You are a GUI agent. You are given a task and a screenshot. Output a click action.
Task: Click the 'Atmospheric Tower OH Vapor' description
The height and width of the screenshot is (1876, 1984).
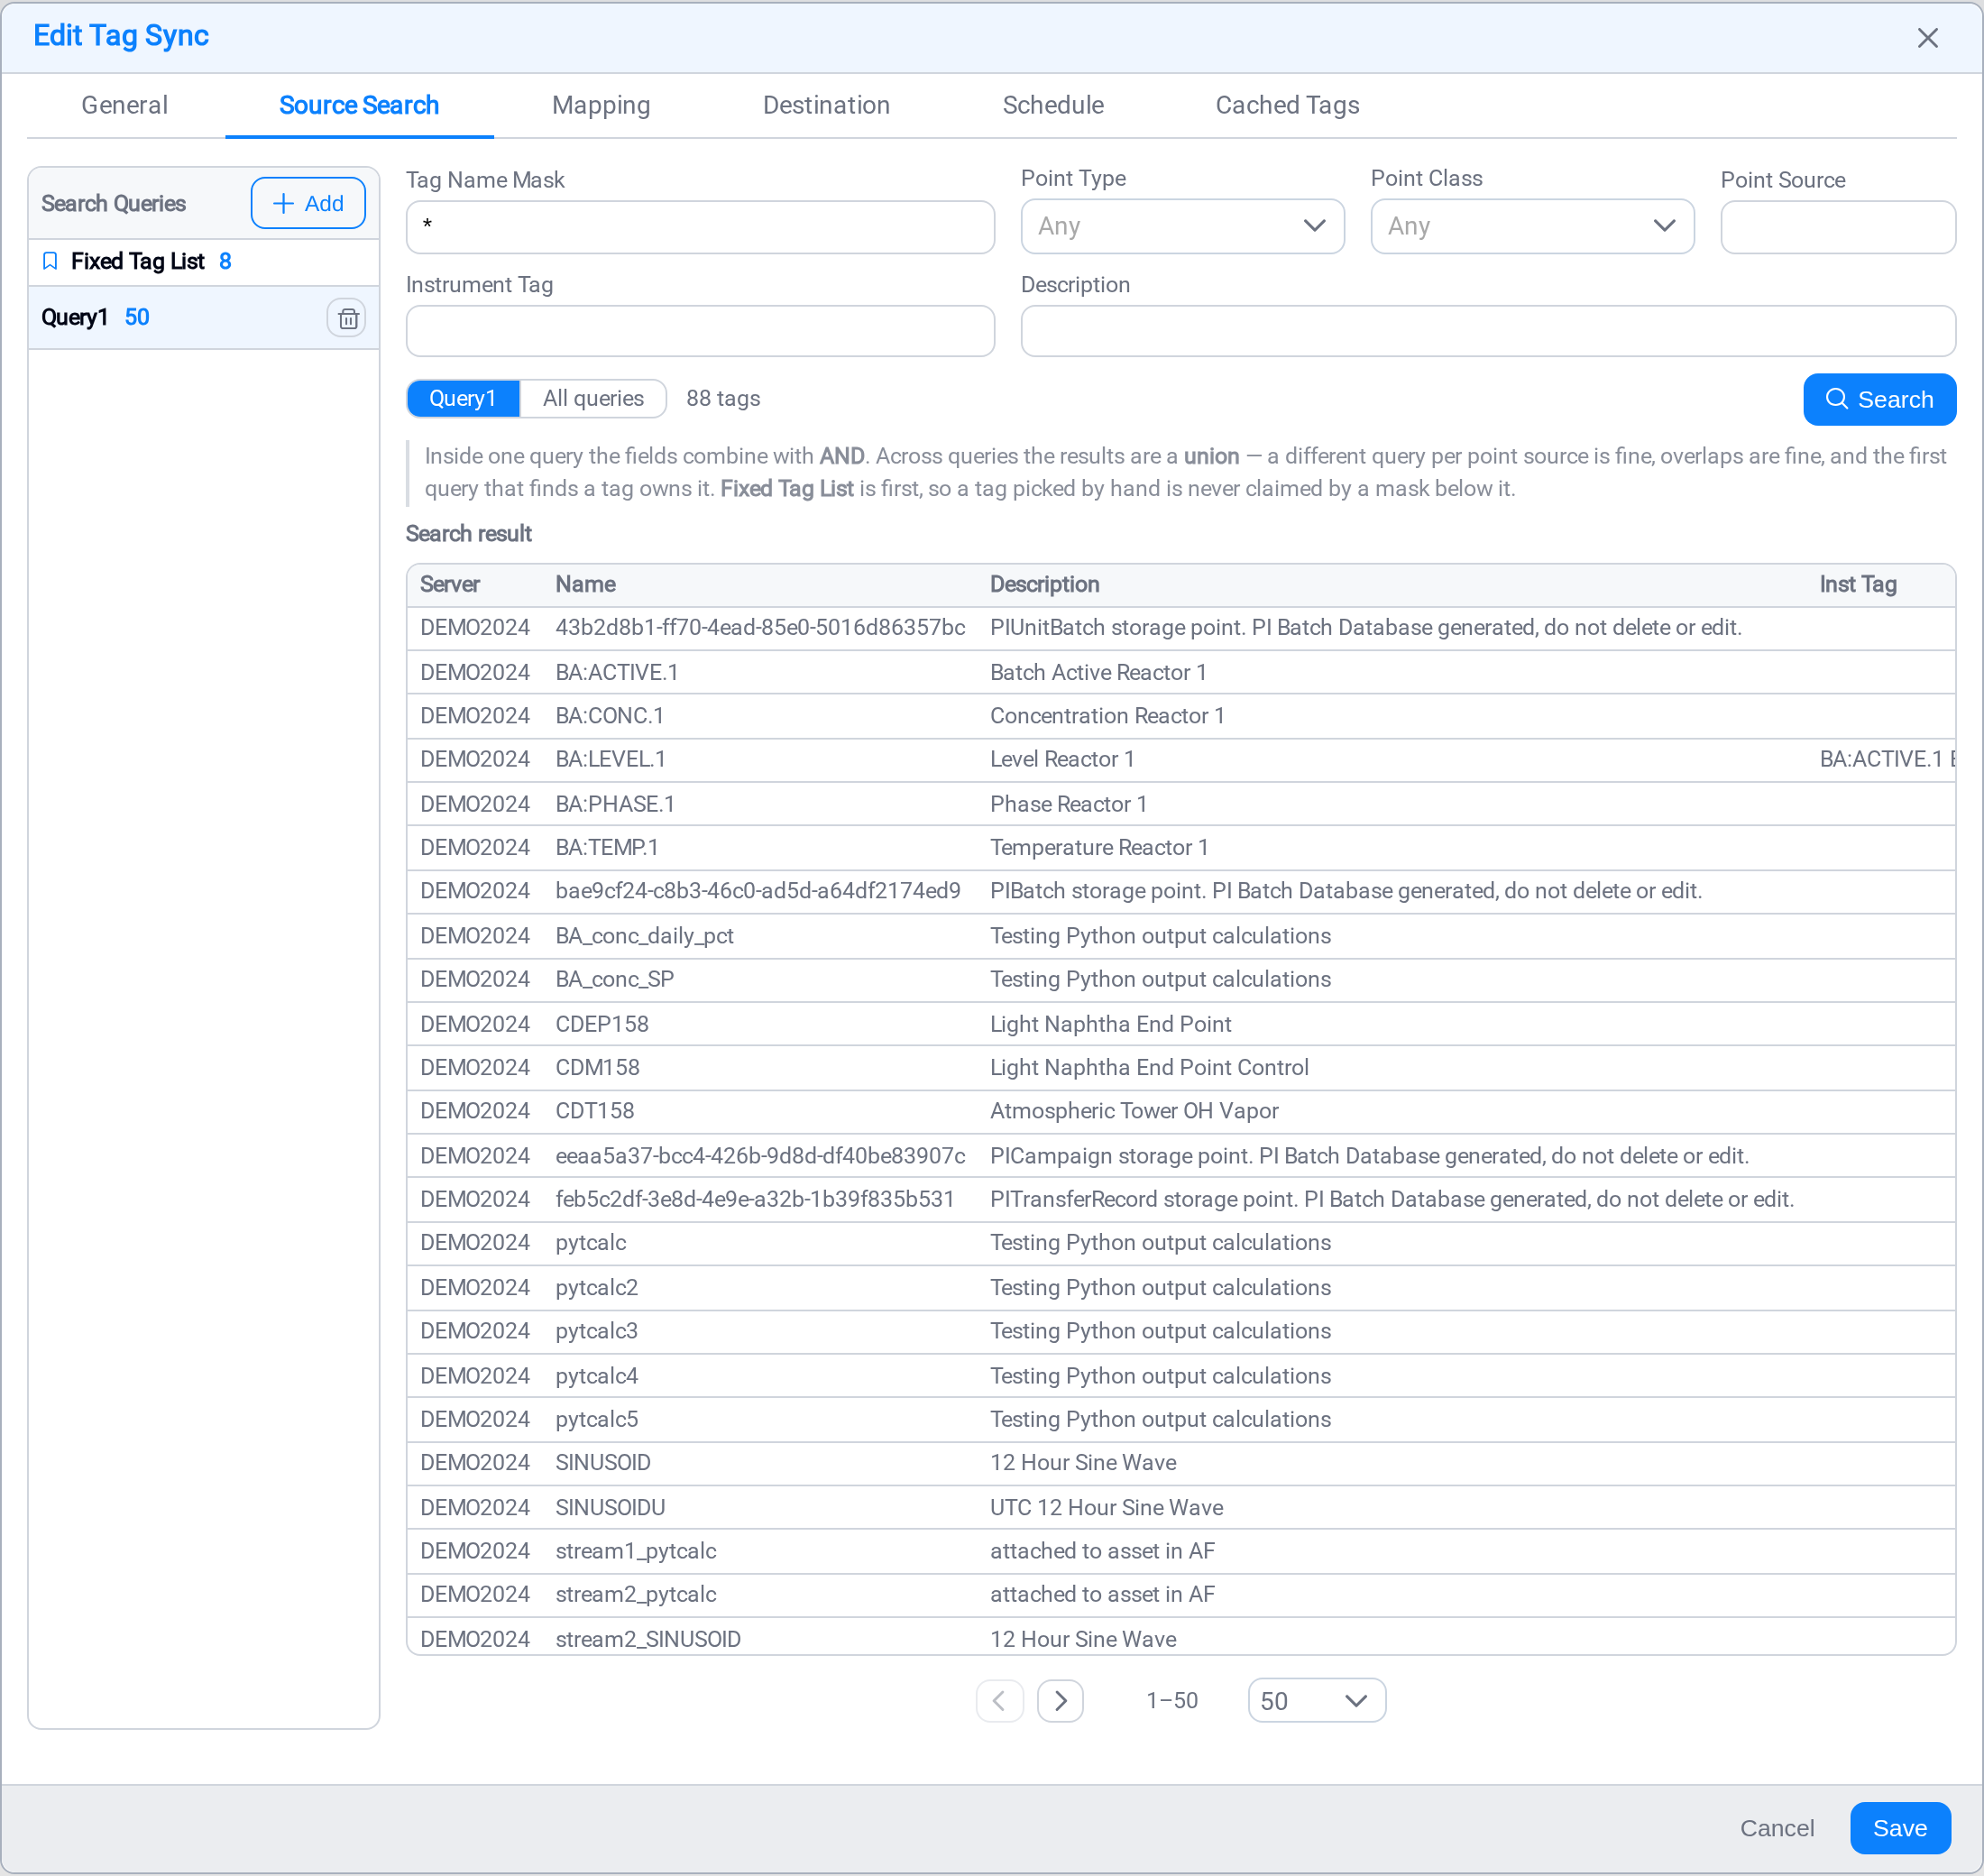tap(1134, 1111)
